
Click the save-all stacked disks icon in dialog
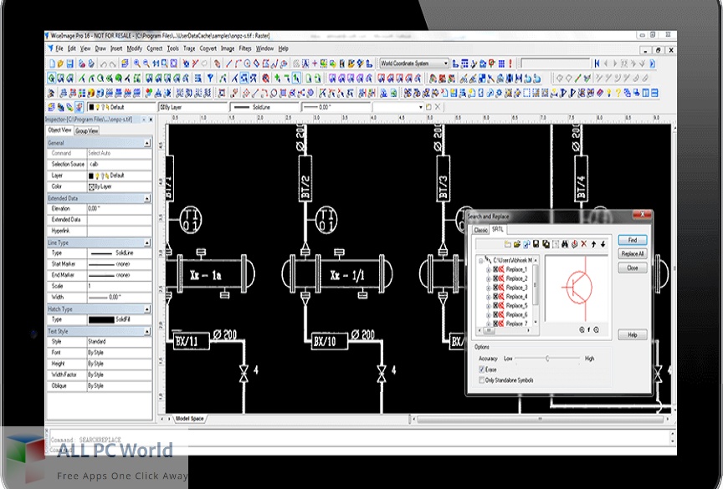[x=546, y=244]
